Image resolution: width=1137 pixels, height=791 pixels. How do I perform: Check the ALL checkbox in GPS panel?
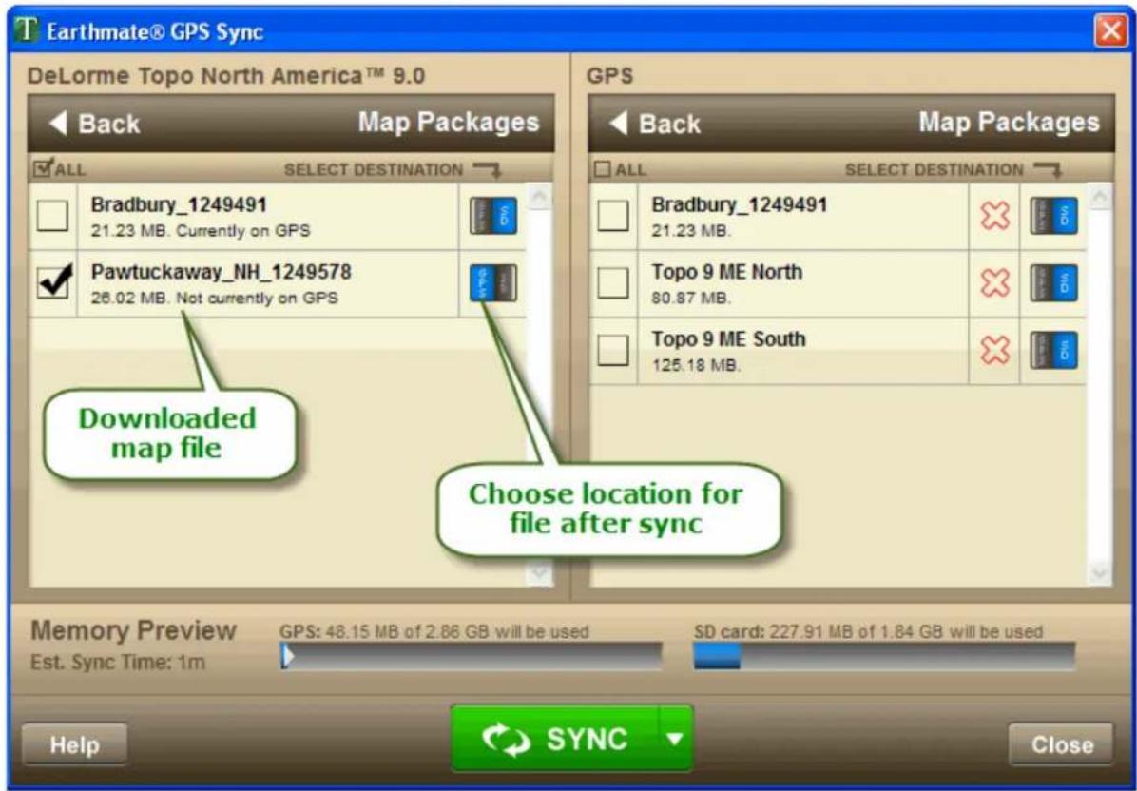[602, 169]
